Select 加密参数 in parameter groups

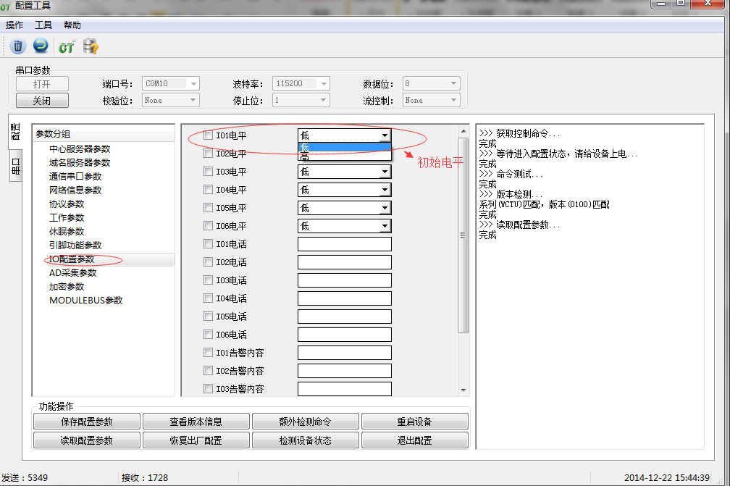pos(67,287)
